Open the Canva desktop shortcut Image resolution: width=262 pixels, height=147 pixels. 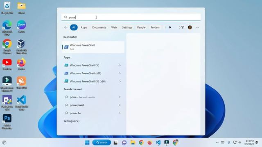click(x=21, y=26)
